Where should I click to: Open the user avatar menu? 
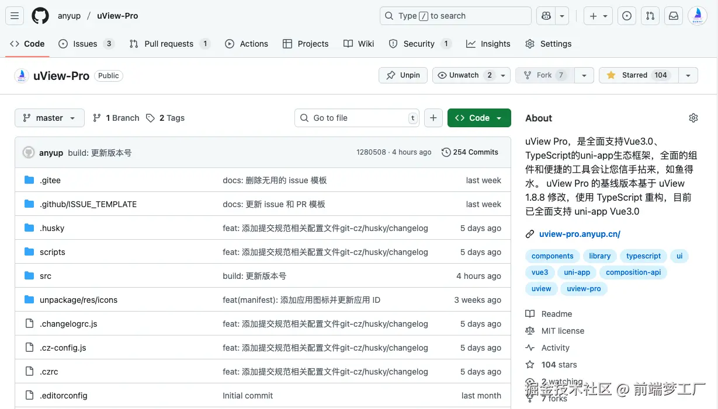(x=698, y=16)
